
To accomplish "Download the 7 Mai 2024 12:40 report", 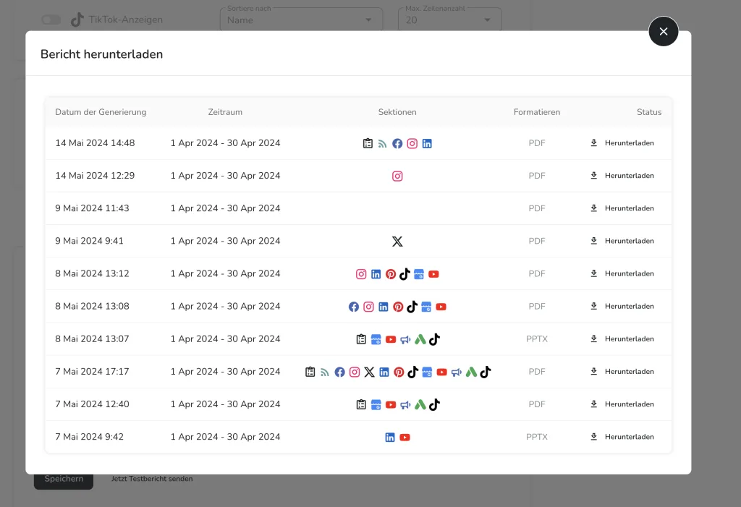I will pos(622,404).
